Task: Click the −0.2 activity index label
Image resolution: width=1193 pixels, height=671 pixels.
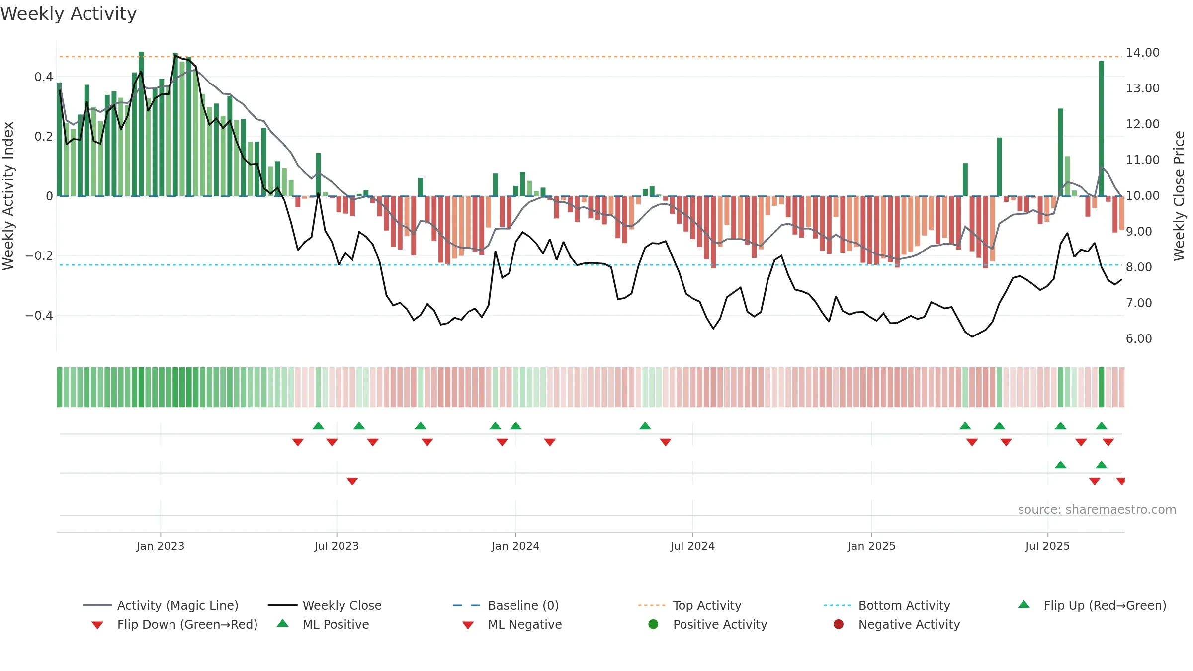Action: tap(39, 255)
